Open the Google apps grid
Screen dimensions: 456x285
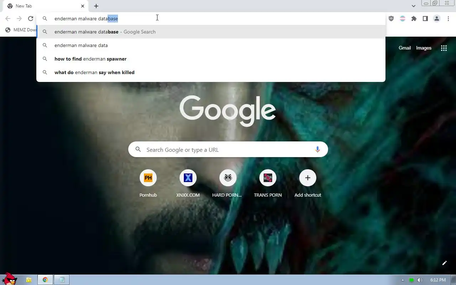[444, 48]
